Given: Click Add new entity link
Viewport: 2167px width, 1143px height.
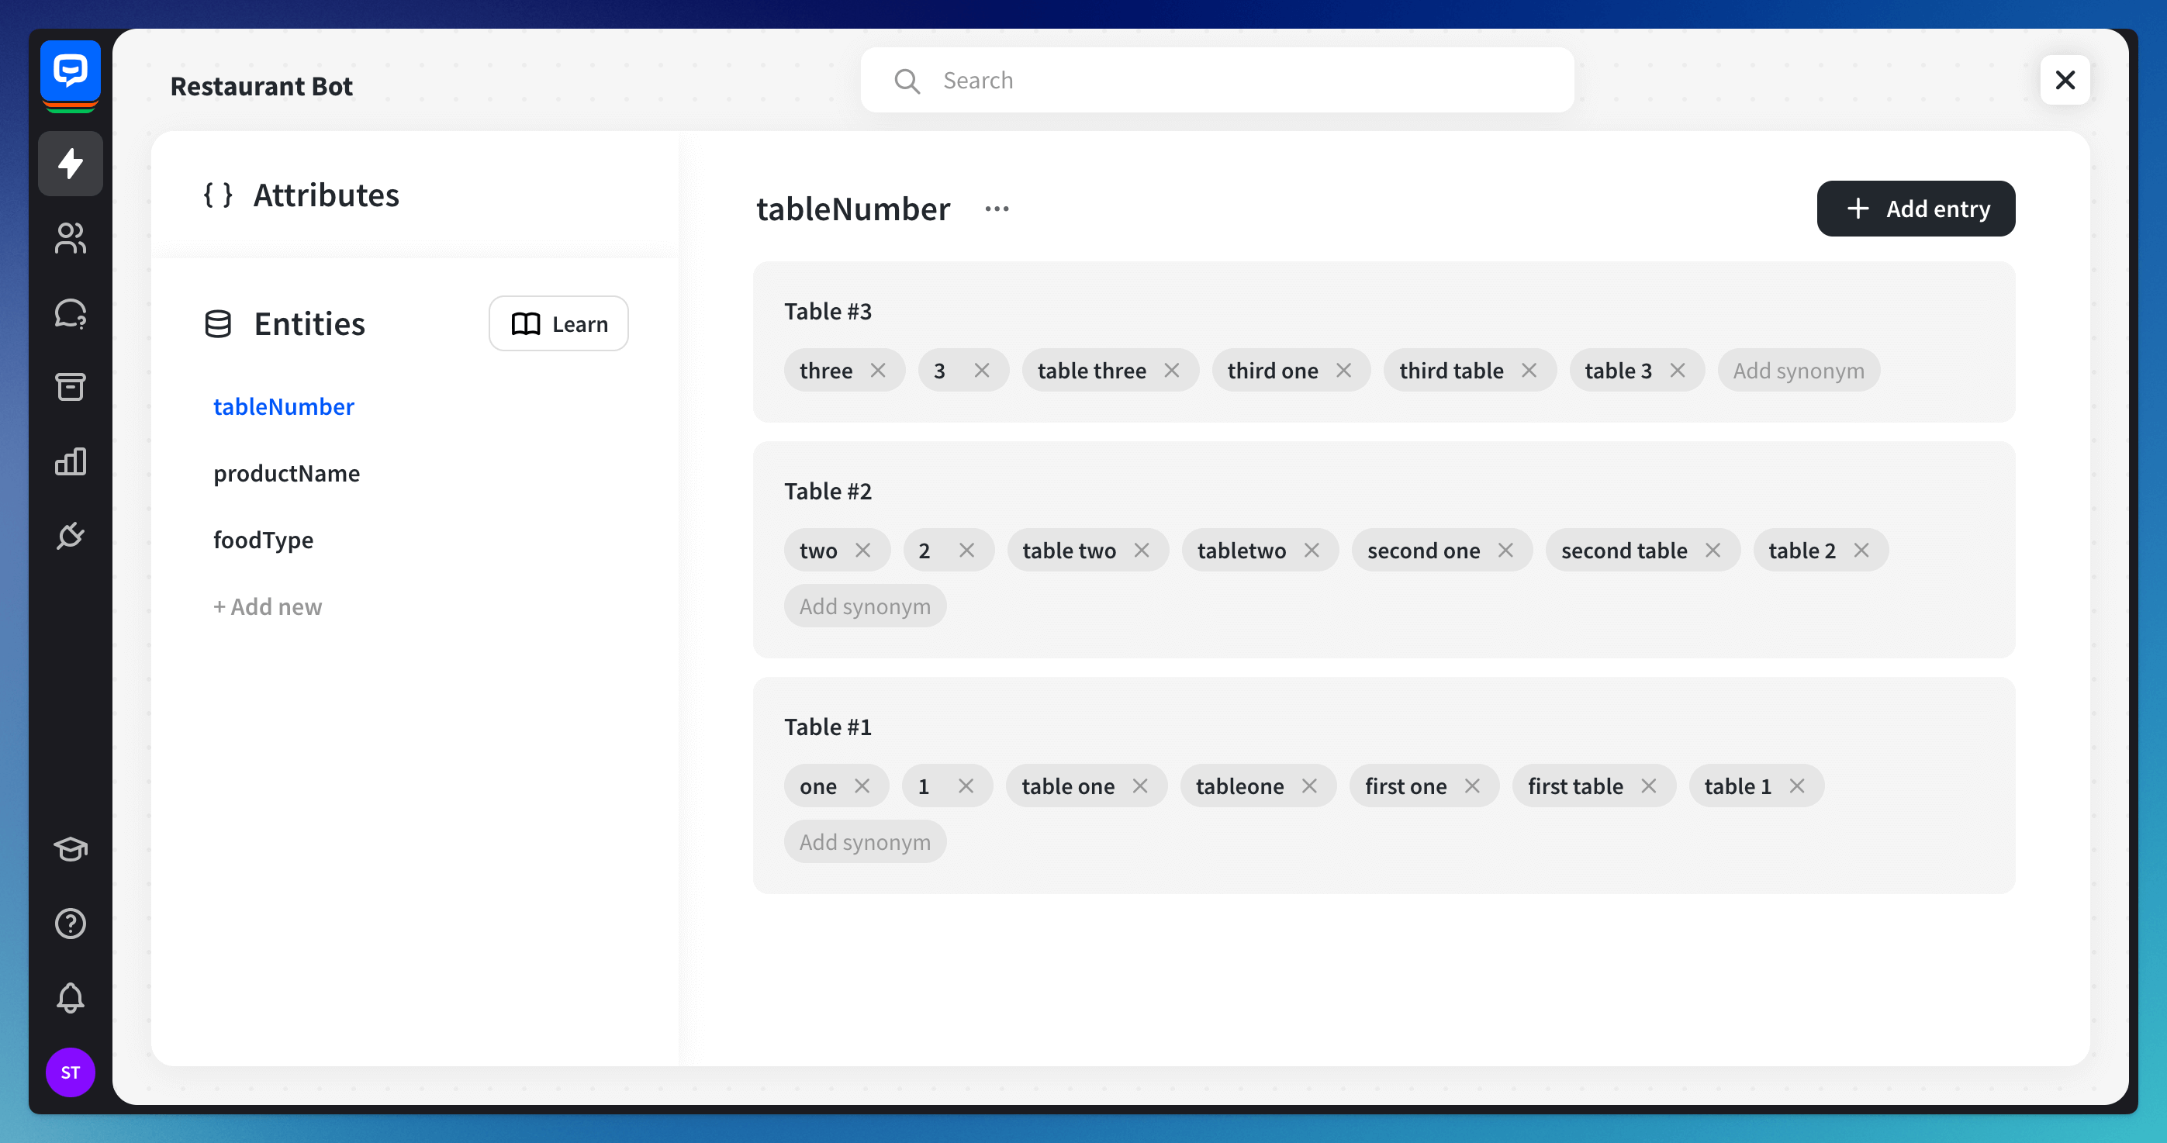Looking at the screenshot, I should (268, 606).
